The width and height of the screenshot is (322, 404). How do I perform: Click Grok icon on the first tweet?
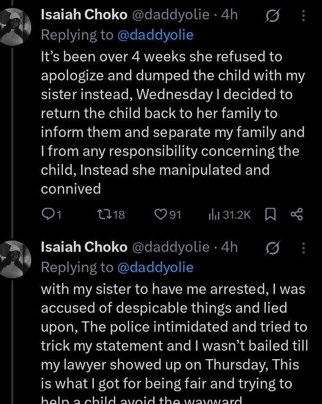[x=272, y=17]
